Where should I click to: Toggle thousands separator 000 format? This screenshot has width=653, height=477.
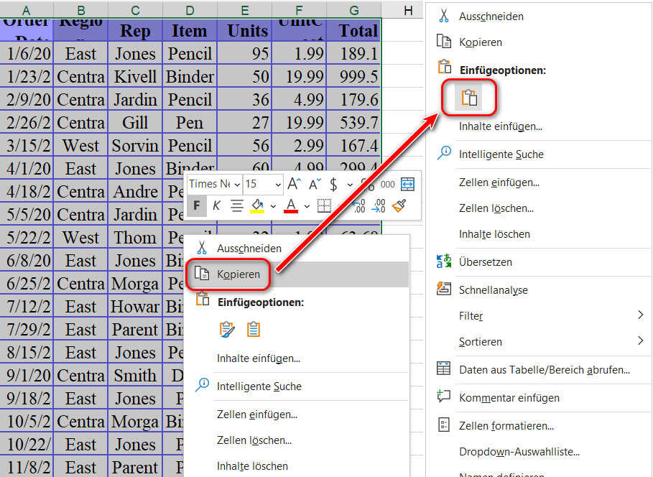pos(387,184)
